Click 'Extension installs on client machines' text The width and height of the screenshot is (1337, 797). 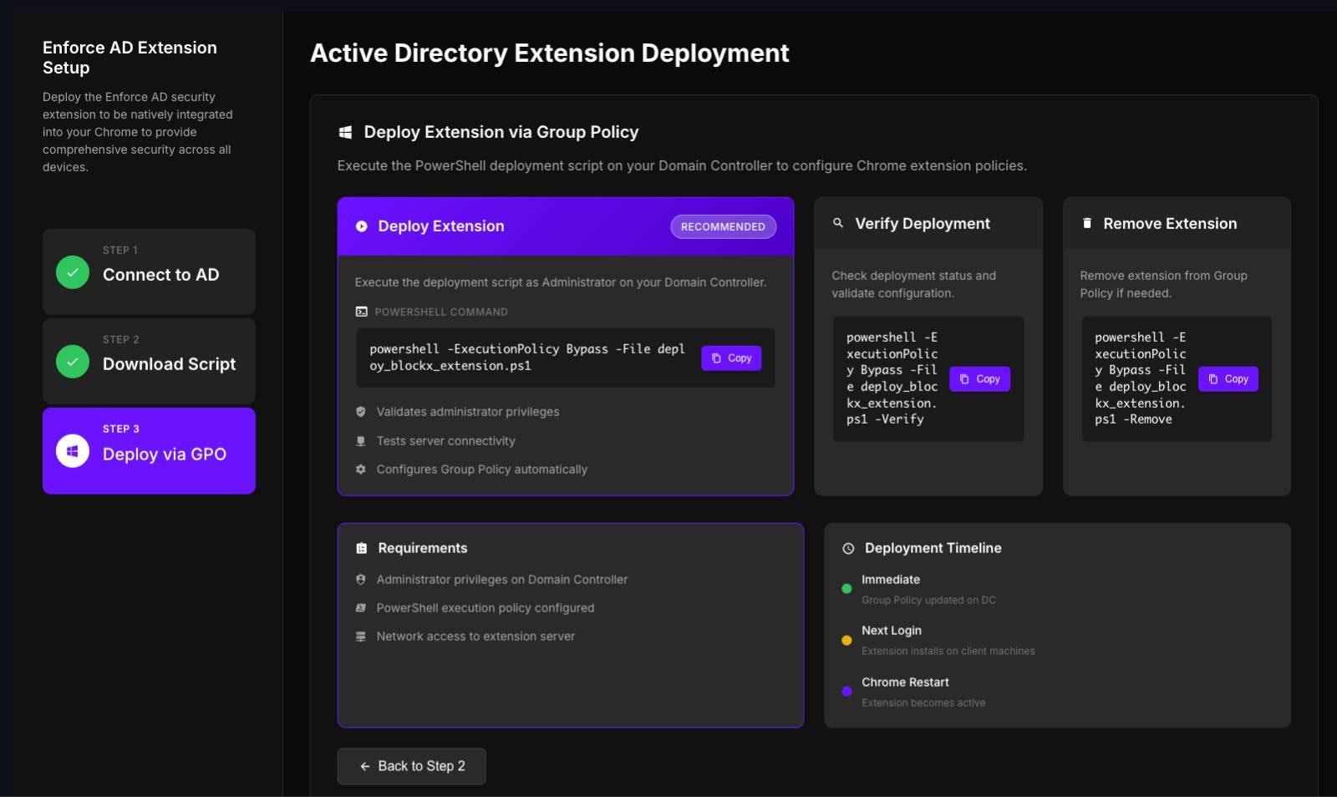point(948,652)
